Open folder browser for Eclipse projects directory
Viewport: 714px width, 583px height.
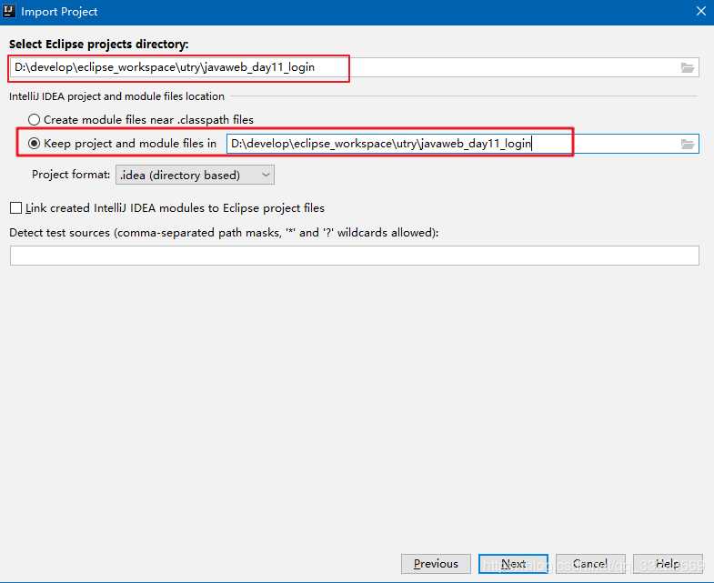click(x=687, y=68)
